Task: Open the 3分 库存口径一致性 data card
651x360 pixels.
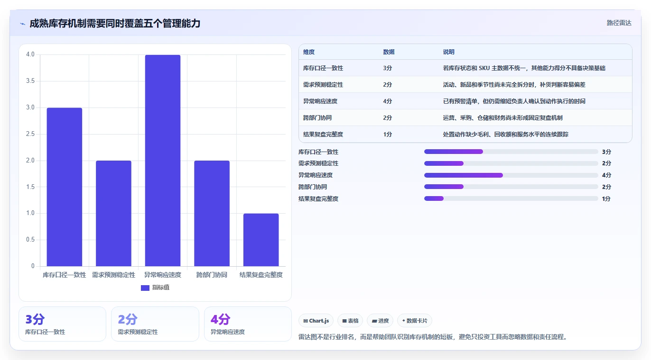Action: 62,324
